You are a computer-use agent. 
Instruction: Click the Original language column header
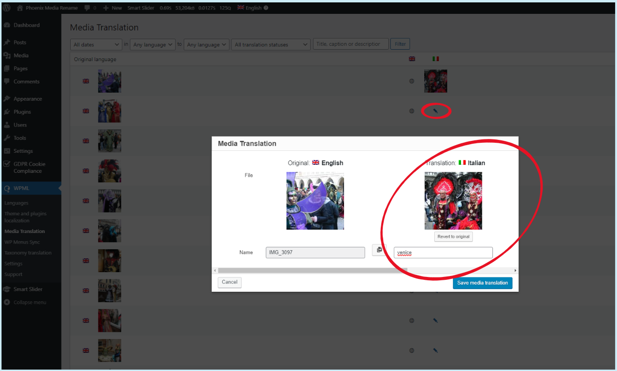95,59
